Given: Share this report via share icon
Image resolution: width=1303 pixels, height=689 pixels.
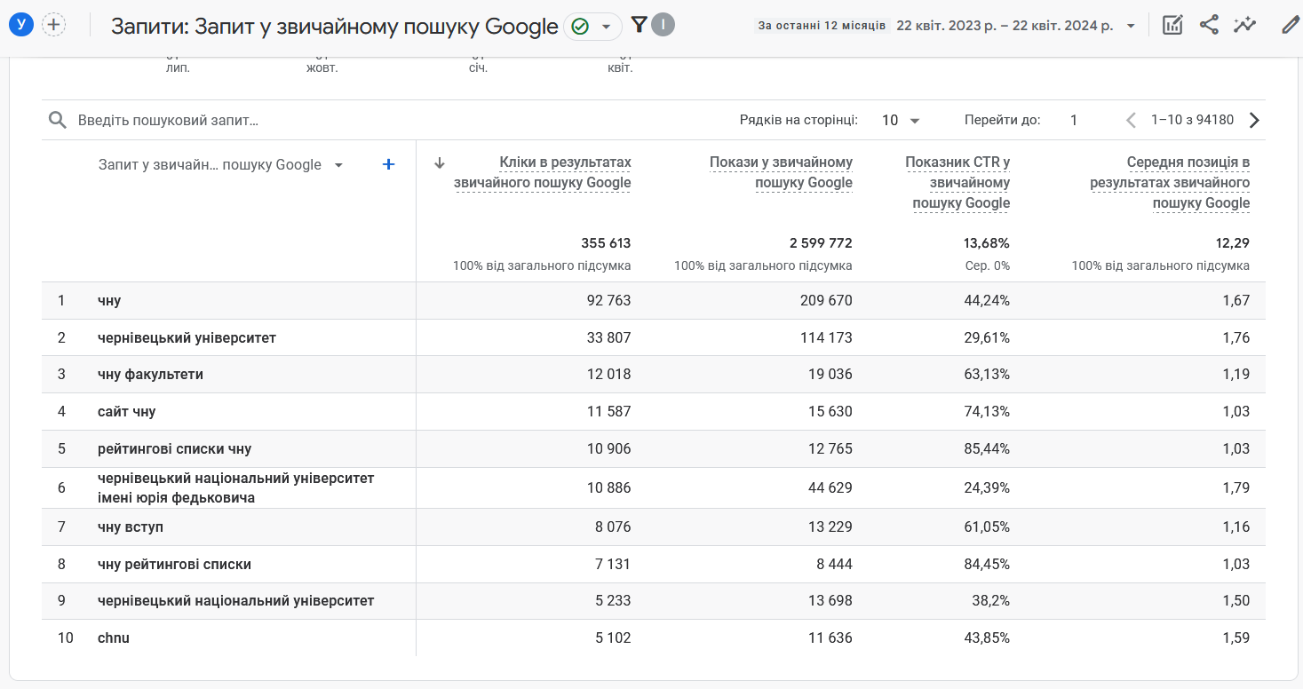Looking at the screenshot, I should click(x=1209, y=25).
